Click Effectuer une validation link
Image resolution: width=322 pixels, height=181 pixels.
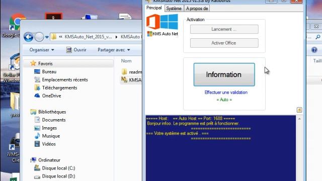coord(226,93)
